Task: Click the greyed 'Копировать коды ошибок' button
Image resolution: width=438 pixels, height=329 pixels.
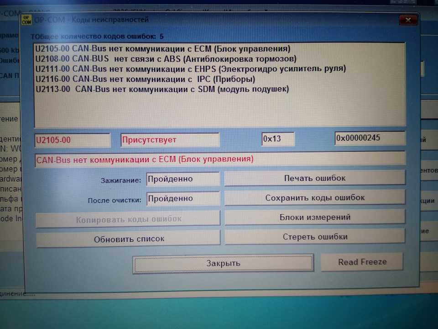Action: click(128, 219)
